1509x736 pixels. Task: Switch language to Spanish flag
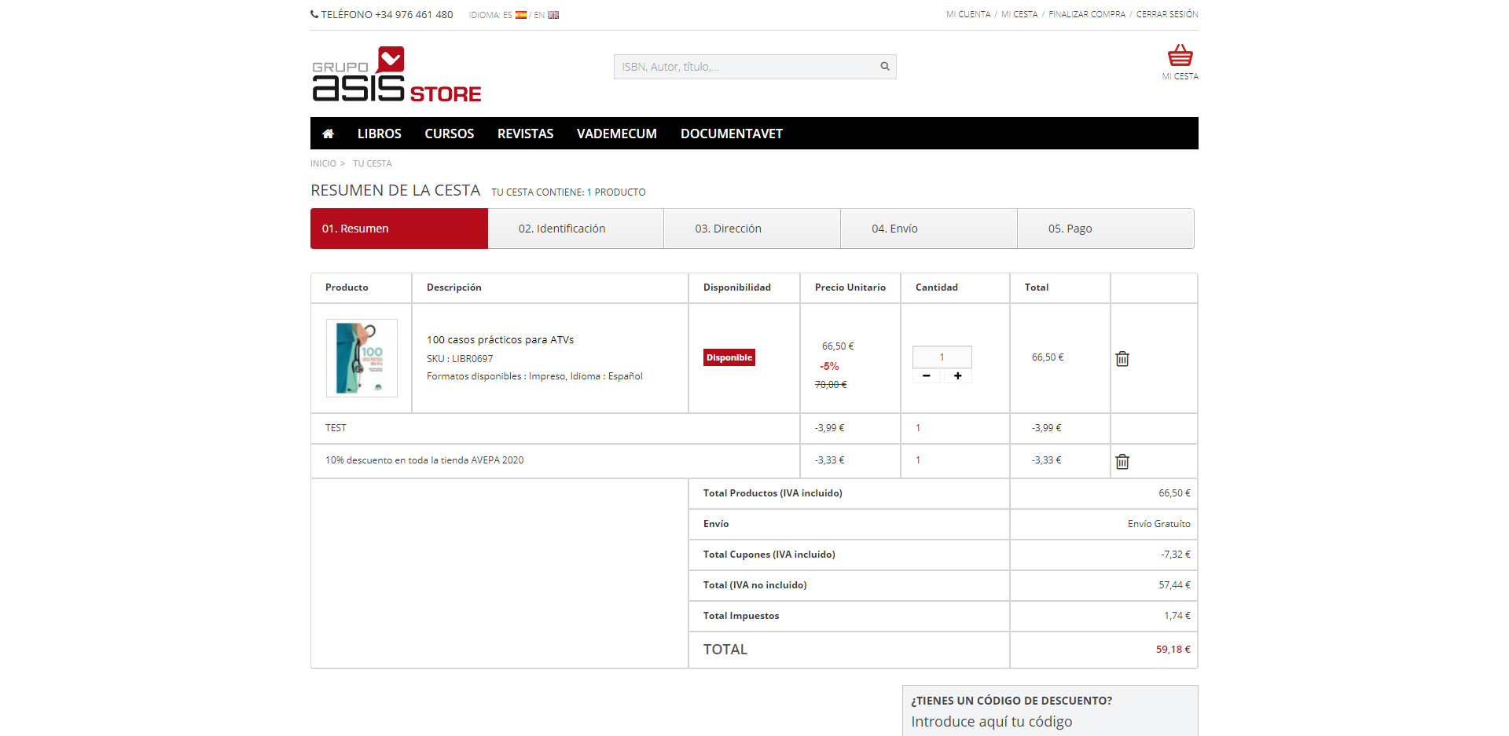click(x=520, y=15)
